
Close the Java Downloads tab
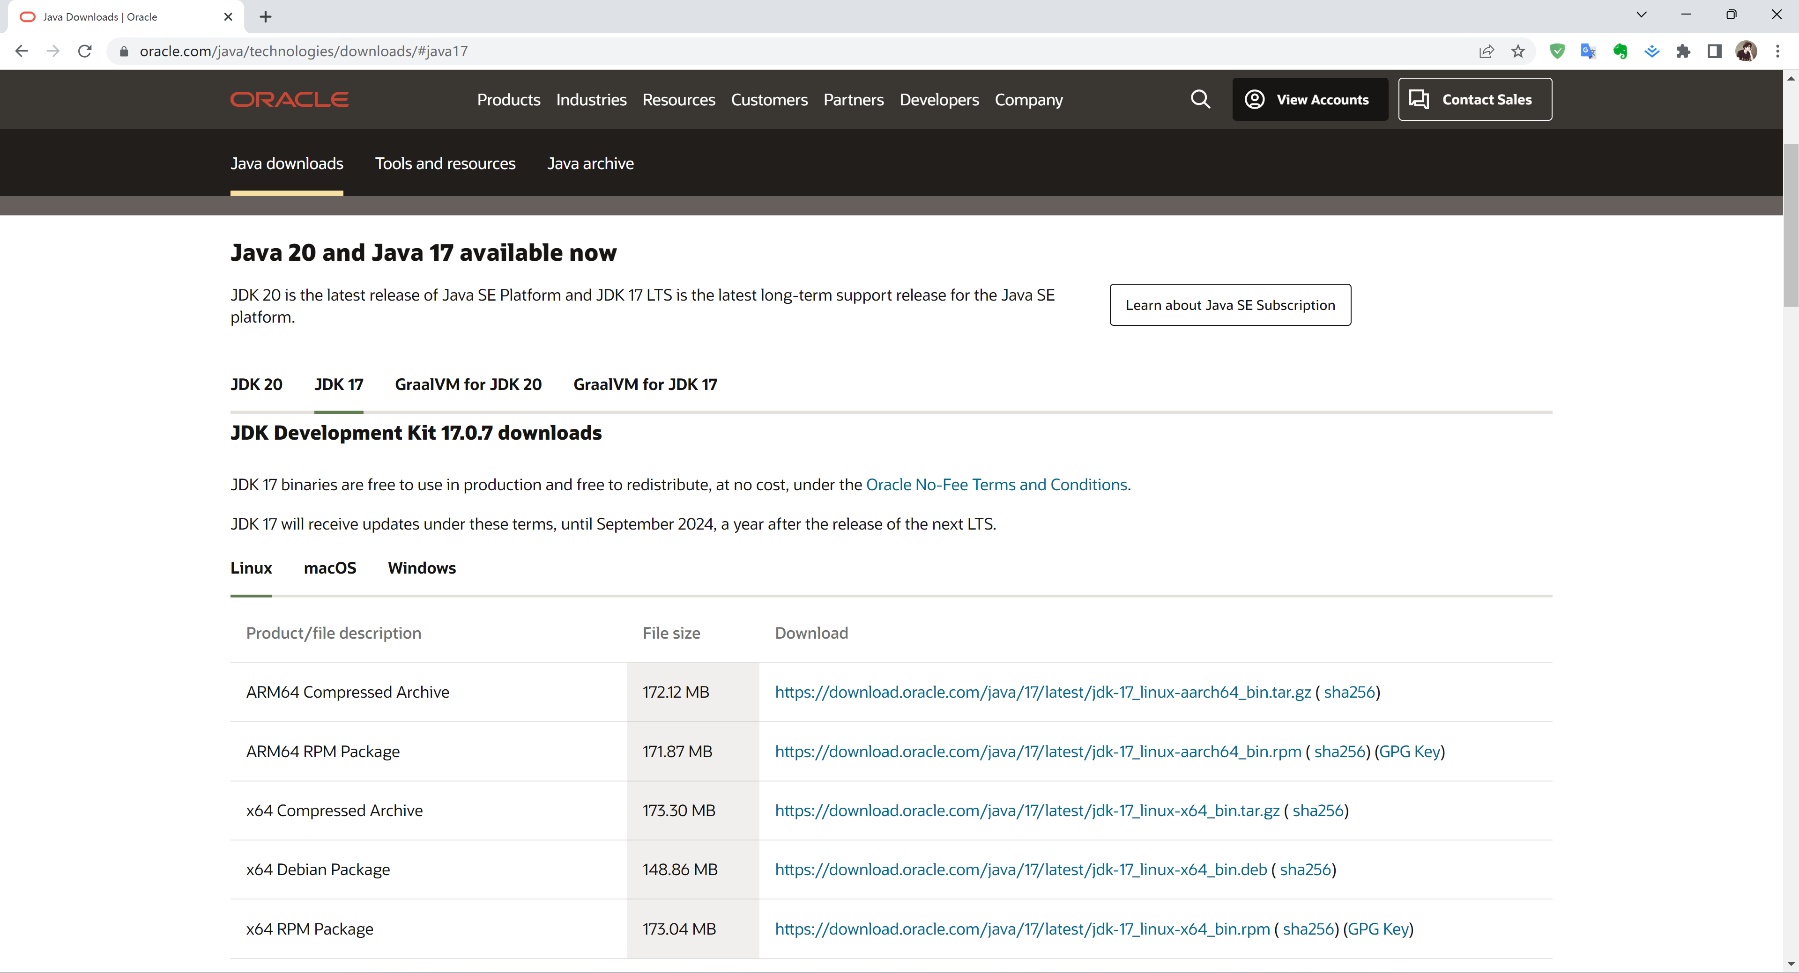click(x=228, y=17)
